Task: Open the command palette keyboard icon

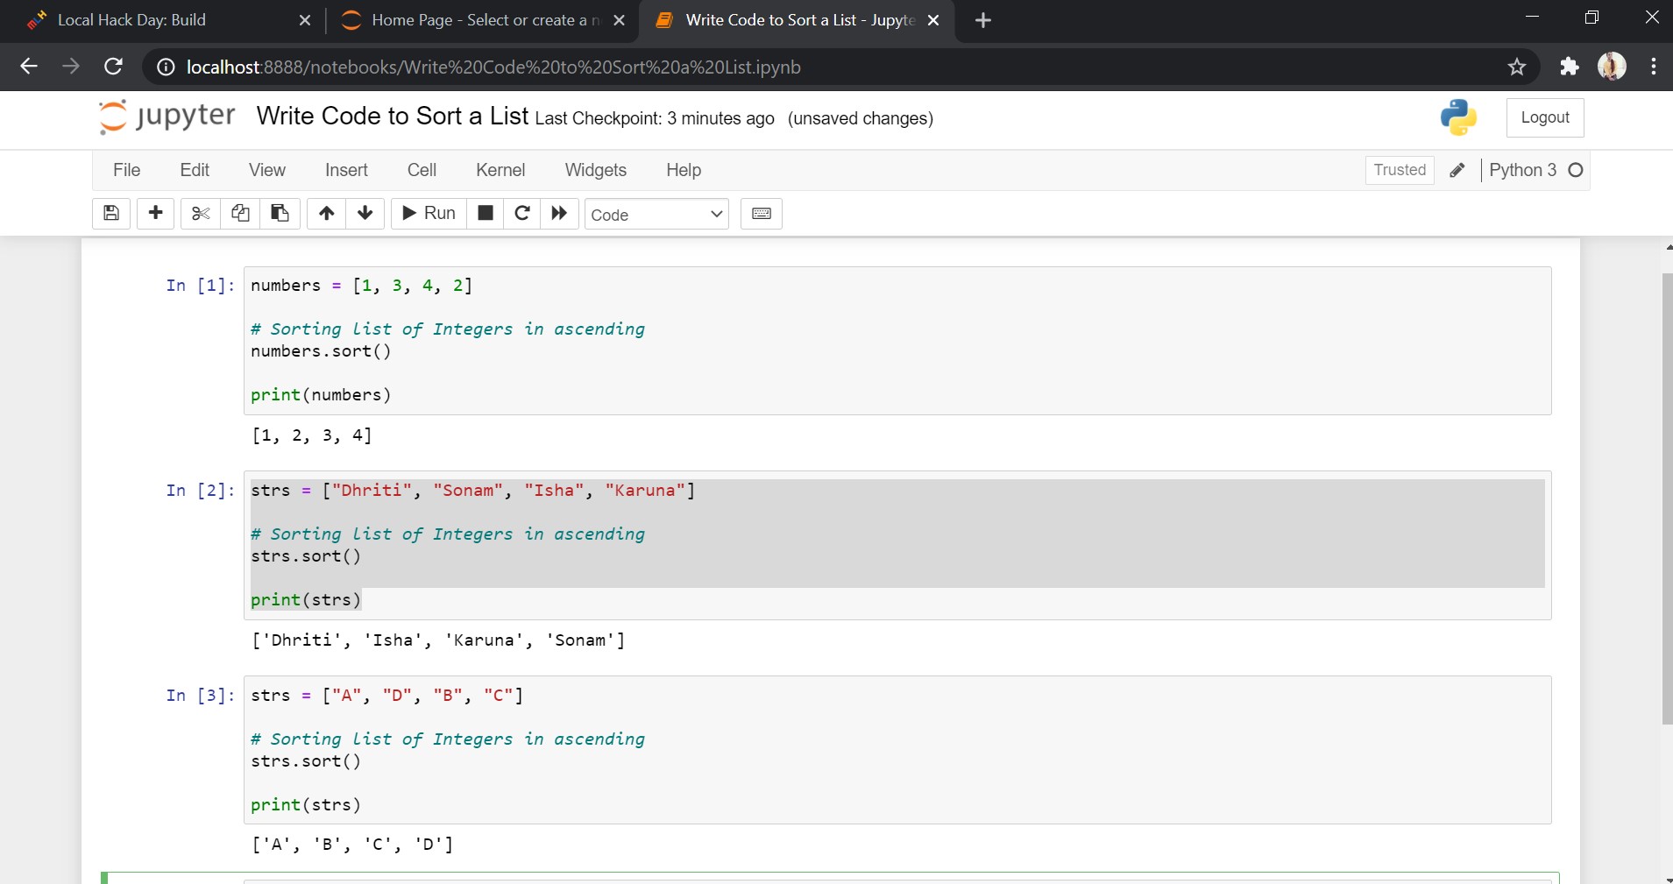Action: pos(762,214)
